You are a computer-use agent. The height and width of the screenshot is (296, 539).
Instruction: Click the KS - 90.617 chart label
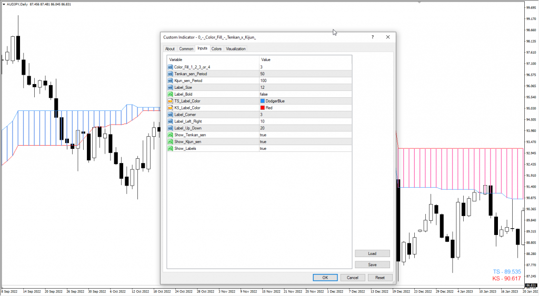pyautogui.click(x=507, y=279)
